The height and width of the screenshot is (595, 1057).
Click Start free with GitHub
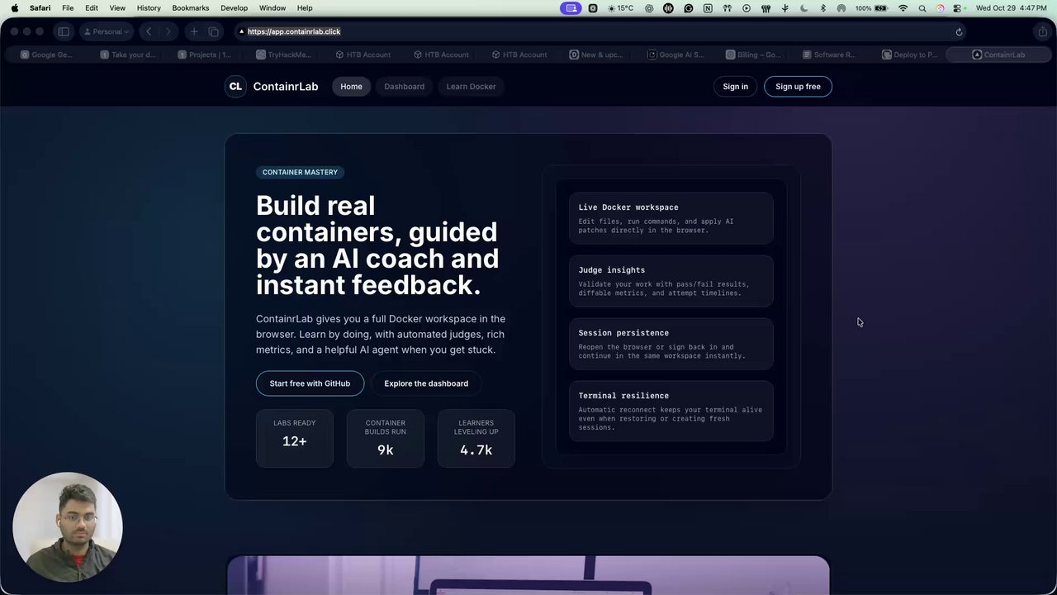click(310, 383)
